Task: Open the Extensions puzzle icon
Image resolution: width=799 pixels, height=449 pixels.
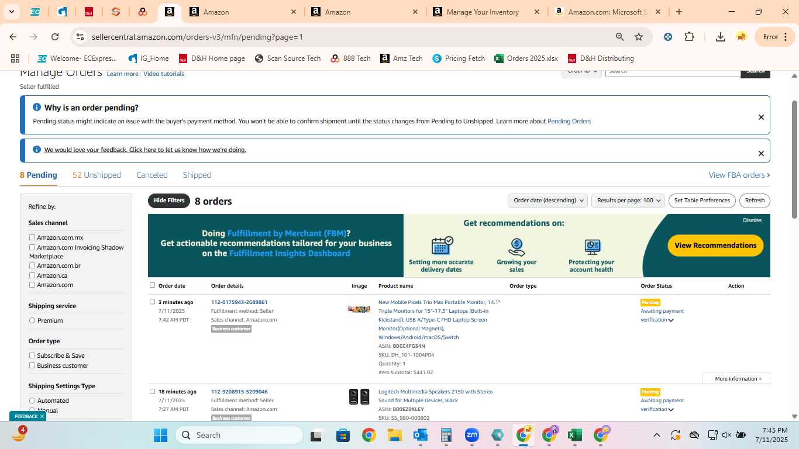Action: (x=689, y=37)
